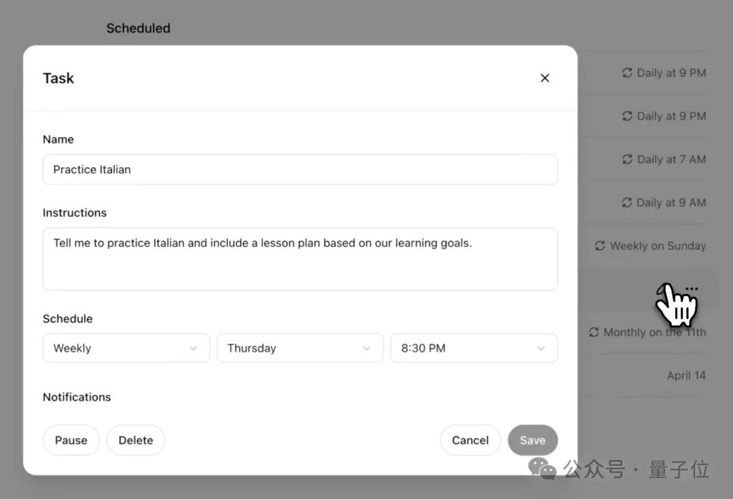
Task: Select the Daily at 7 AM schedule text
Action: point(672,160)
